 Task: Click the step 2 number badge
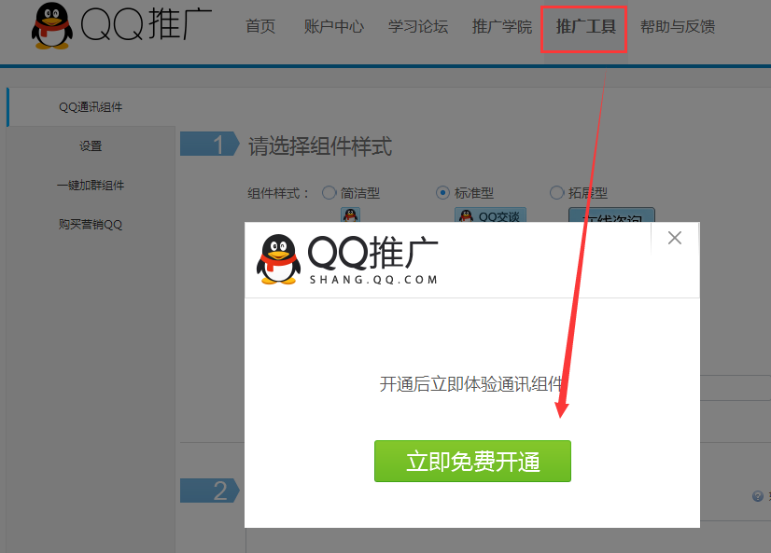(x=212, y=491)
